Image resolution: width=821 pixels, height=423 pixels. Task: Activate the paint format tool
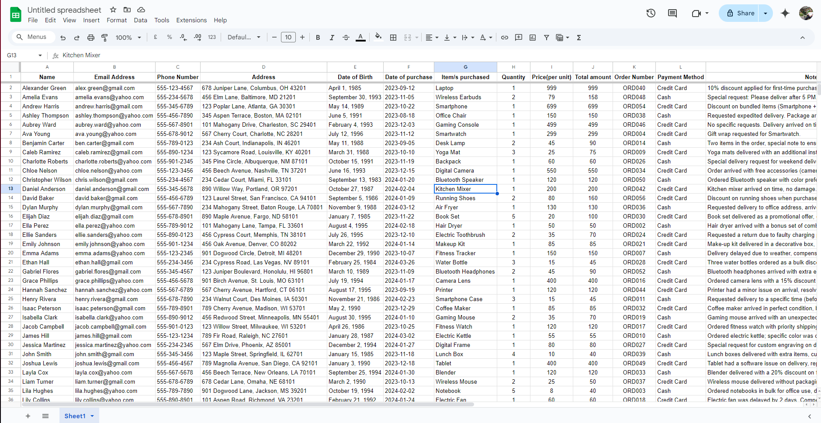pyautogui.click(x=105, y=38)
